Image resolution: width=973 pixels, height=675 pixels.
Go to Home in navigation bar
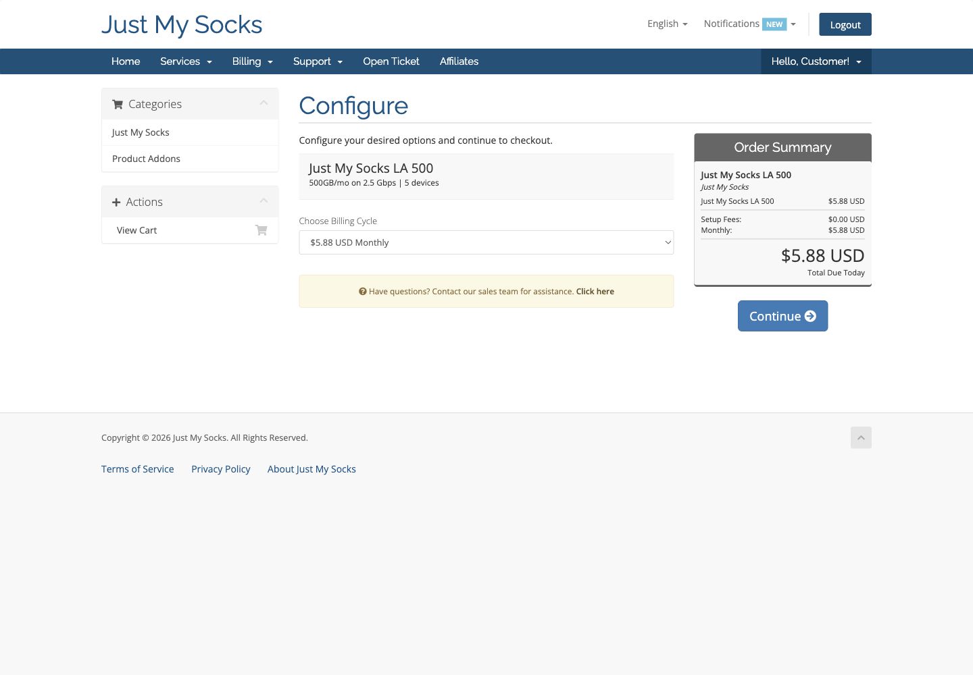126,61
